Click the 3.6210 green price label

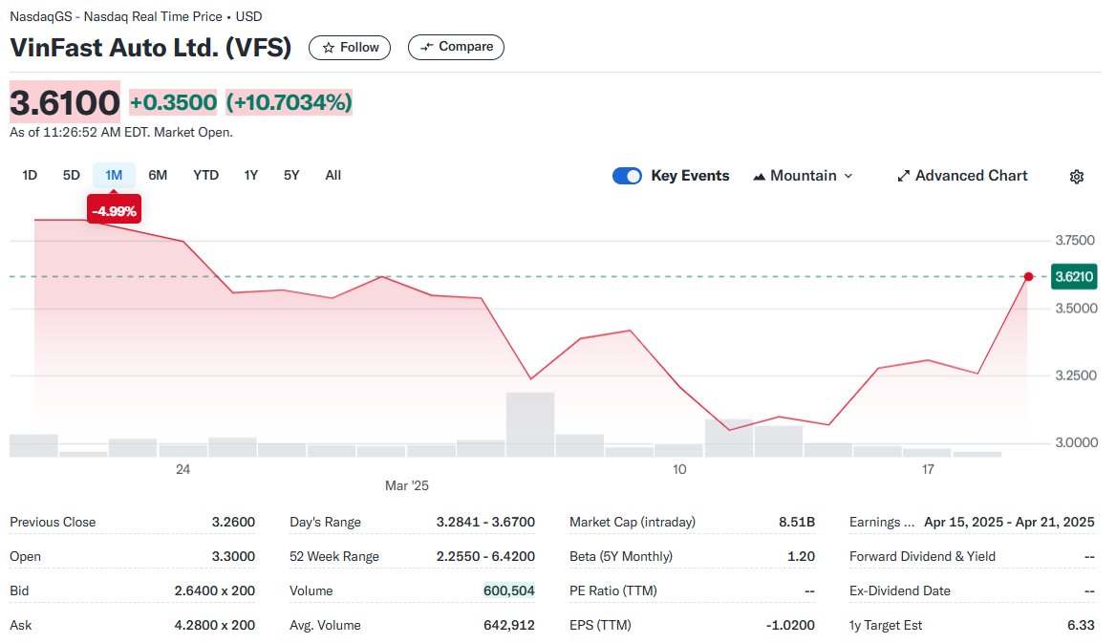point(1074,276)
